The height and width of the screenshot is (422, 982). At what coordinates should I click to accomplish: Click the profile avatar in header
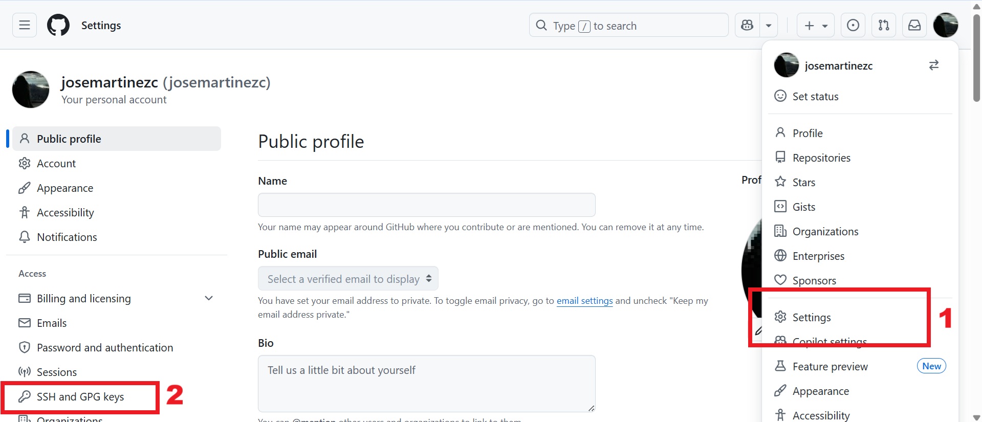tap(945, 25)
